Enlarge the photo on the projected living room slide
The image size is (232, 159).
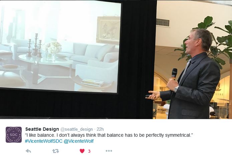[x=60, y=47]
